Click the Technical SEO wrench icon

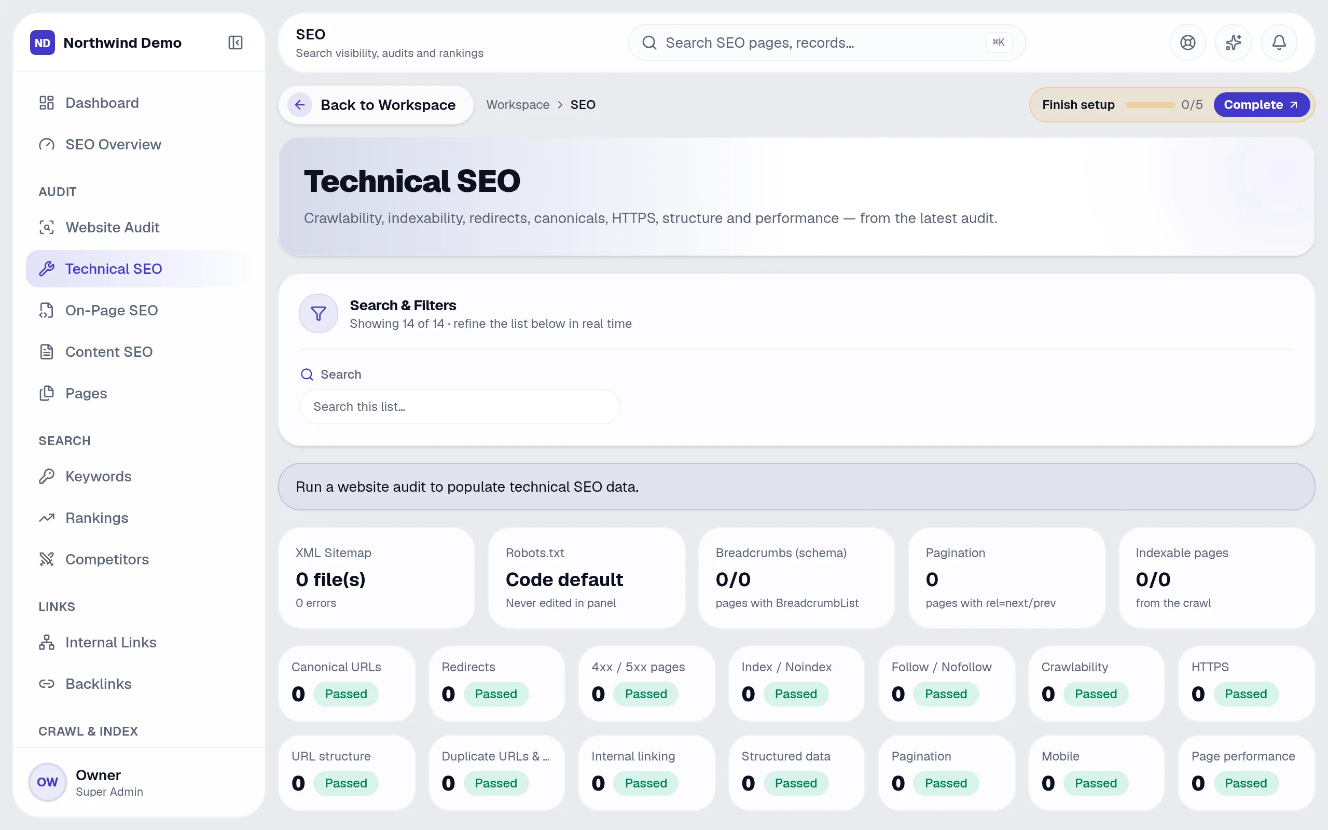47,269
